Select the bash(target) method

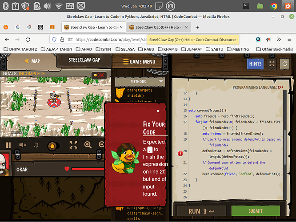click(140, 90)
